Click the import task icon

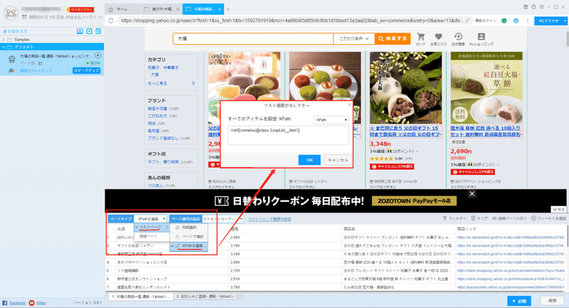[x=80, y=31]
